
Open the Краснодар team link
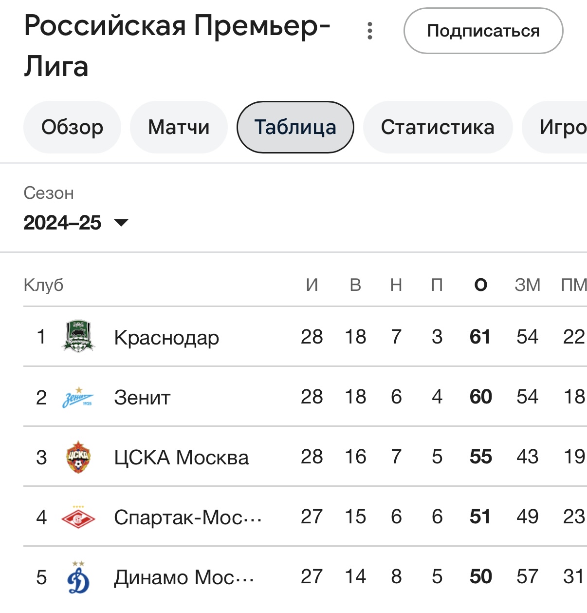[166, 337]
